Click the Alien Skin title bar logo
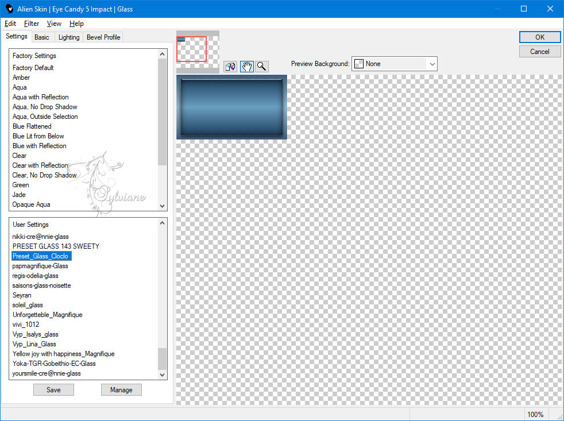 (x=9, y=9)
